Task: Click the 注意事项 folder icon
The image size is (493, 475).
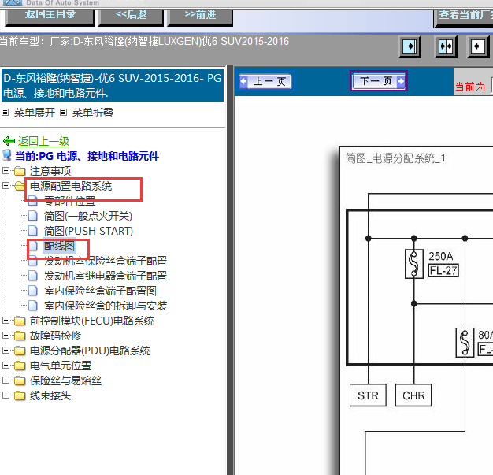Action: 20,171
